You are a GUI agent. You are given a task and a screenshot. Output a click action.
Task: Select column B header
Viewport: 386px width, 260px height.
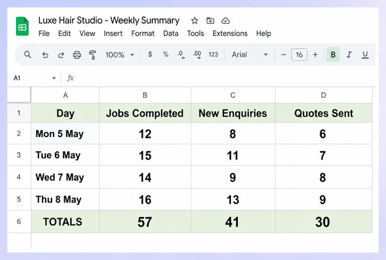[145, 95]
